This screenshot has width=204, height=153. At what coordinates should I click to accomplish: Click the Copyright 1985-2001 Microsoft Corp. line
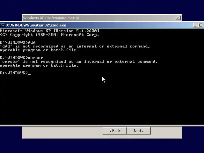point(50,35)
